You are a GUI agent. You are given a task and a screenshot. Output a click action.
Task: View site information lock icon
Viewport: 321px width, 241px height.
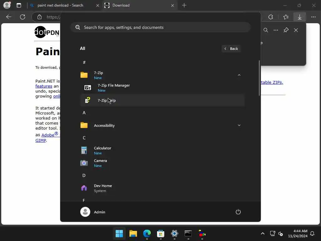tap(39, 17)
